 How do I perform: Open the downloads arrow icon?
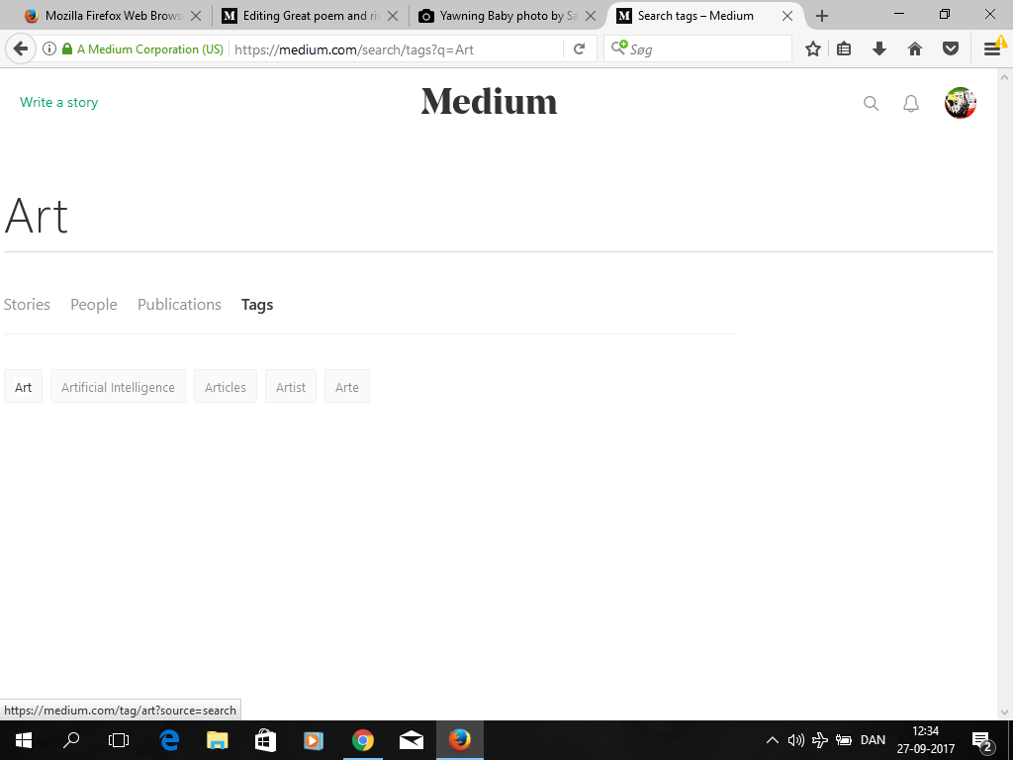879,49
